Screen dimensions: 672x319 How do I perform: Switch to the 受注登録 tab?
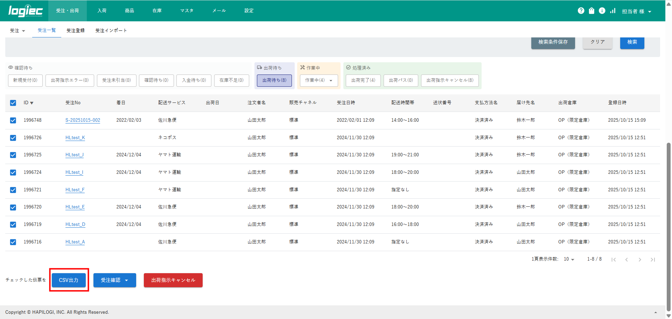coord(76,31)
